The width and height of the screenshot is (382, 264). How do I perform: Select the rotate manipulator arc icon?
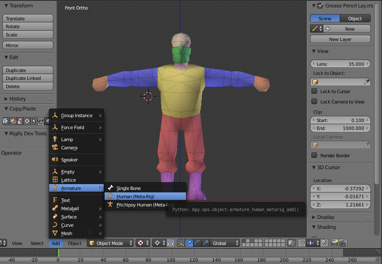coord(197,243)
